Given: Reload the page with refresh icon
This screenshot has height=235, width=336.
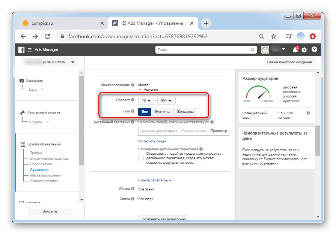Looking at the screenshot, I should (47, 36).
